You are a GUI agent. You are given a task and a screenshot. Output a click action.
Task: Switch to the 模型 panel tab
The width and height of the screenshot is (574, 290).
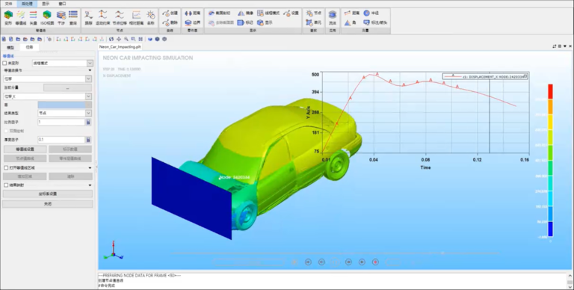[11, 48]
